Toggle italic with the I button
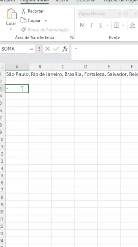 pyautogui.click(x=91, y=25)
